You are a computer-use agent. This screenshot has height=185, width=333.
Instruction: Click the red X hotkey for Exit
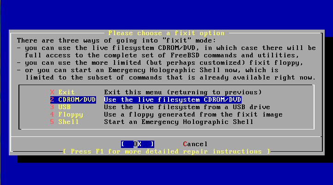coord(52,92)
